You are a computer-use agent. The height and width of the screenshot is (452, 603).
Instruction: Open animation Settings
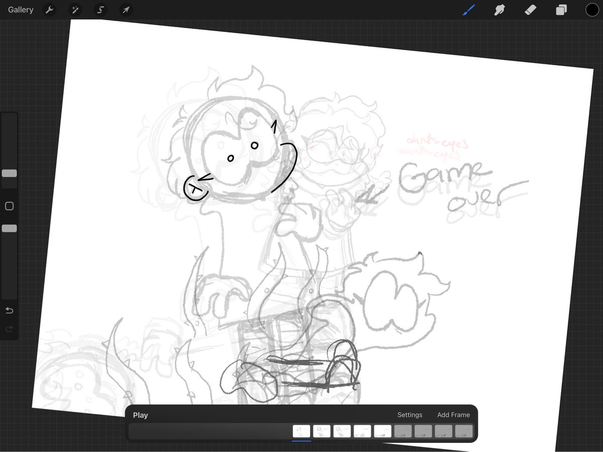(410, 415)
